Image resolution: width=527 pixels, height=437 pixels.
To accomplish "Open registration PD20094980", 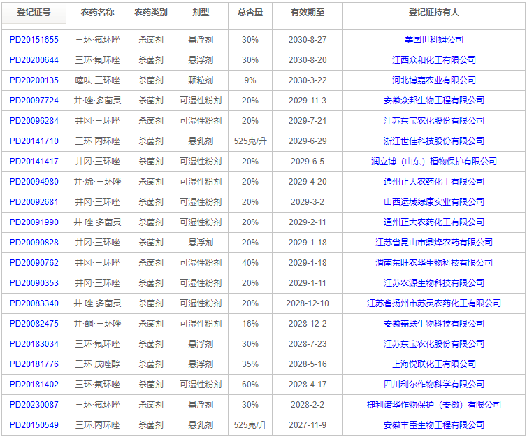I will tap(34, 182).
